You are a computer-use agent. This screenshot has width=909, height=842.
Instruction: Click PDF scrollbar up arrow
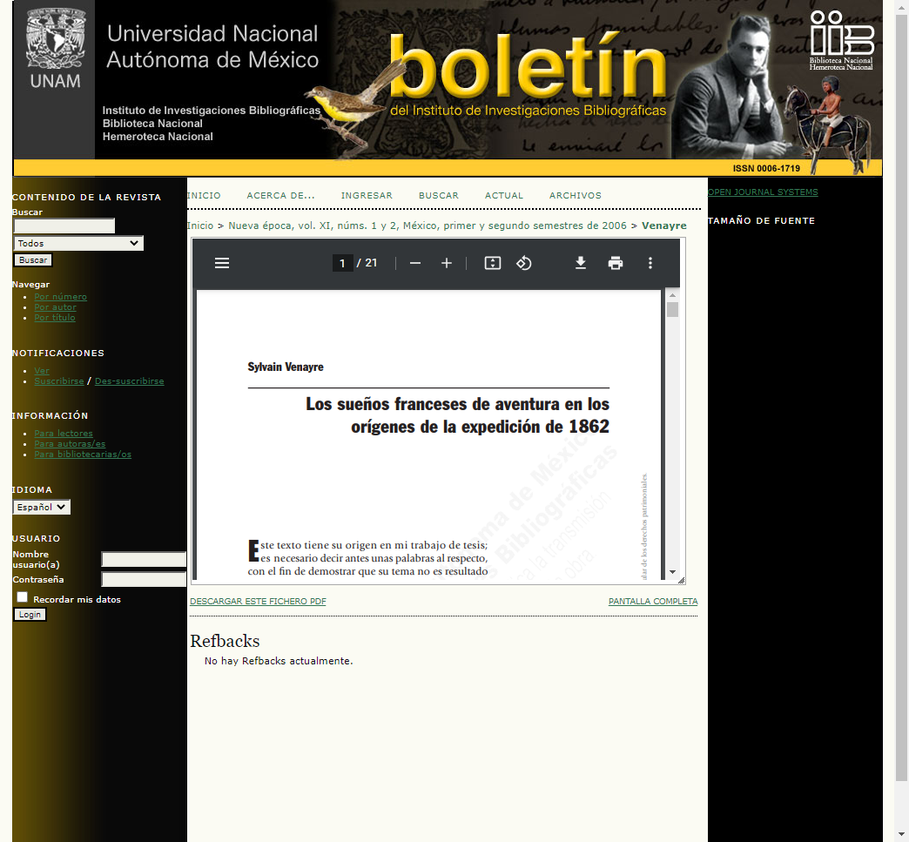(672, 295)
